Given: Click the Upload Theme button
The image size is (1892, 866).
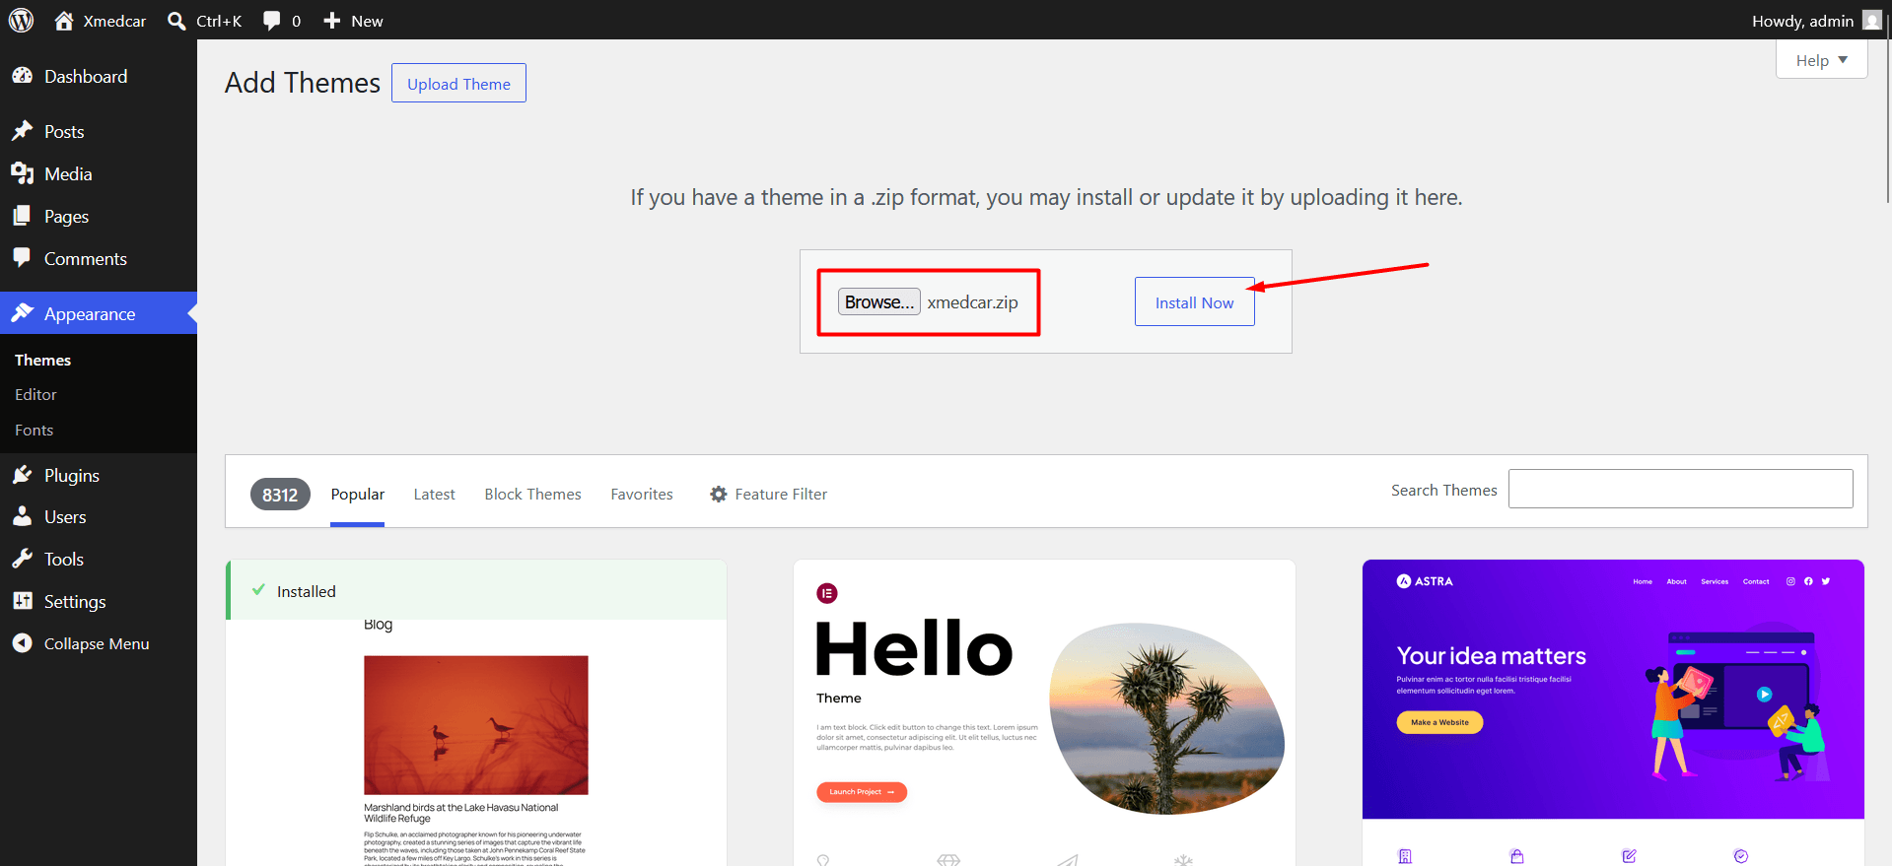Looking at the screenshot, I should coord(458,83).
